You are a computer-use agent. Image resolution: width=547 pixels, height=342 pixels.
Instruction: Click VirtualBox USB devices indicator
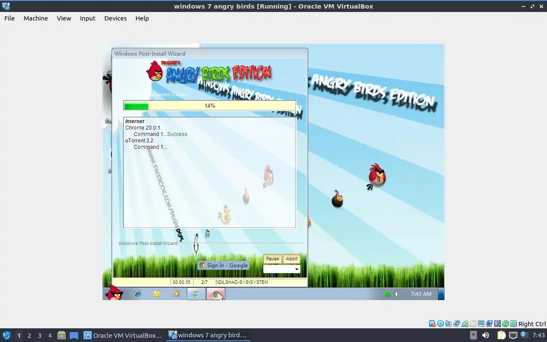point(465,324)
